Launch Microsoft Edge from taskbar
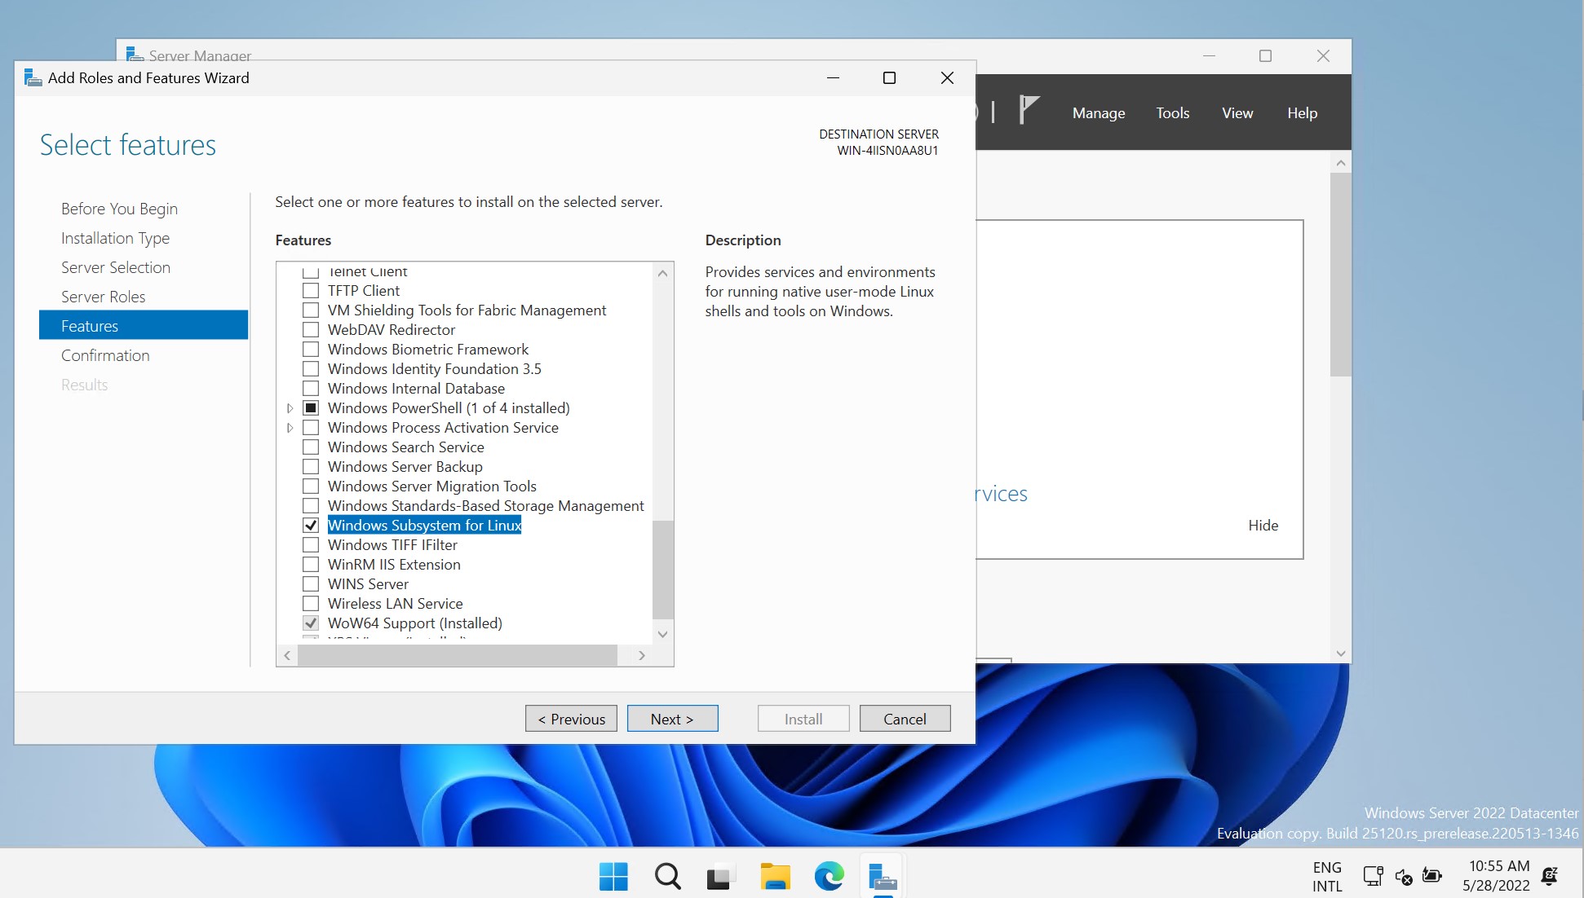 [829, 877]
